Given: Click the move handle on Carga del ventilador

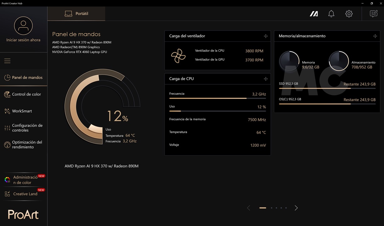Looking at the screenshot, I should (x=266, y=36).
